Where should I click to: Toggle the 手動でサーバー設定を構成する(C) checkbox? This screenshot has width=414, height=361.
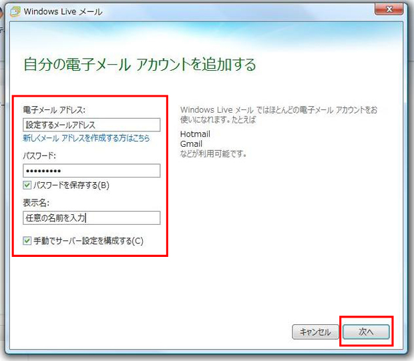tap(27, 241)
